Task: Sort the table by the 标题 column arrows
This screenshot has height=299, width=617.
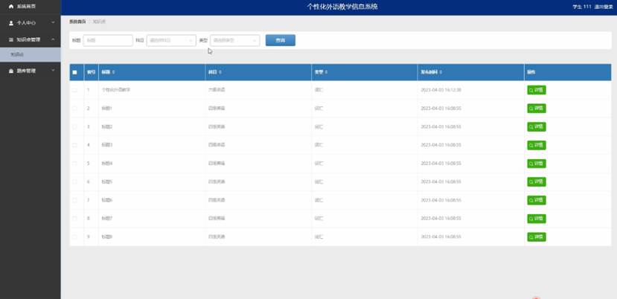Action: 114,72
